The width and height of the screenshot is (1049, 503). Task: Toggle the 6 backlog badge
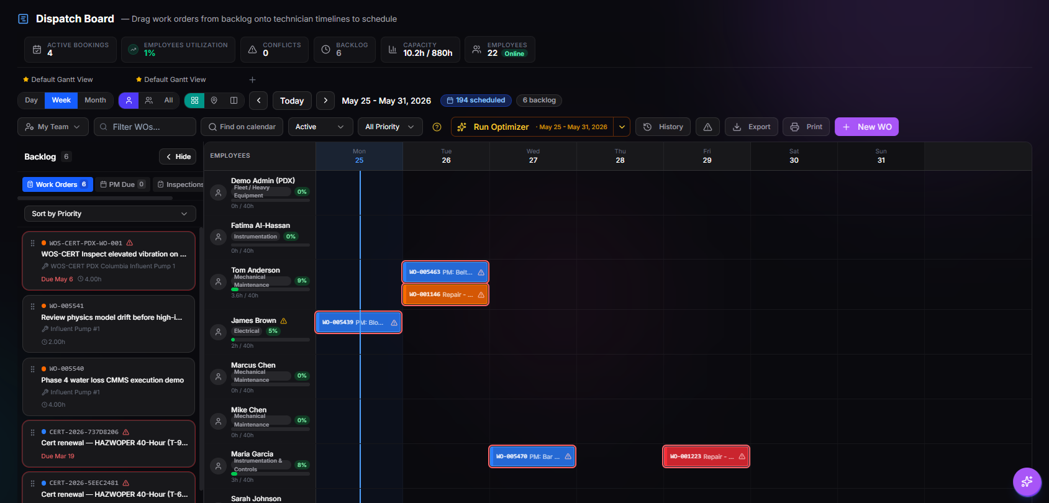click(x=538, y=100)
